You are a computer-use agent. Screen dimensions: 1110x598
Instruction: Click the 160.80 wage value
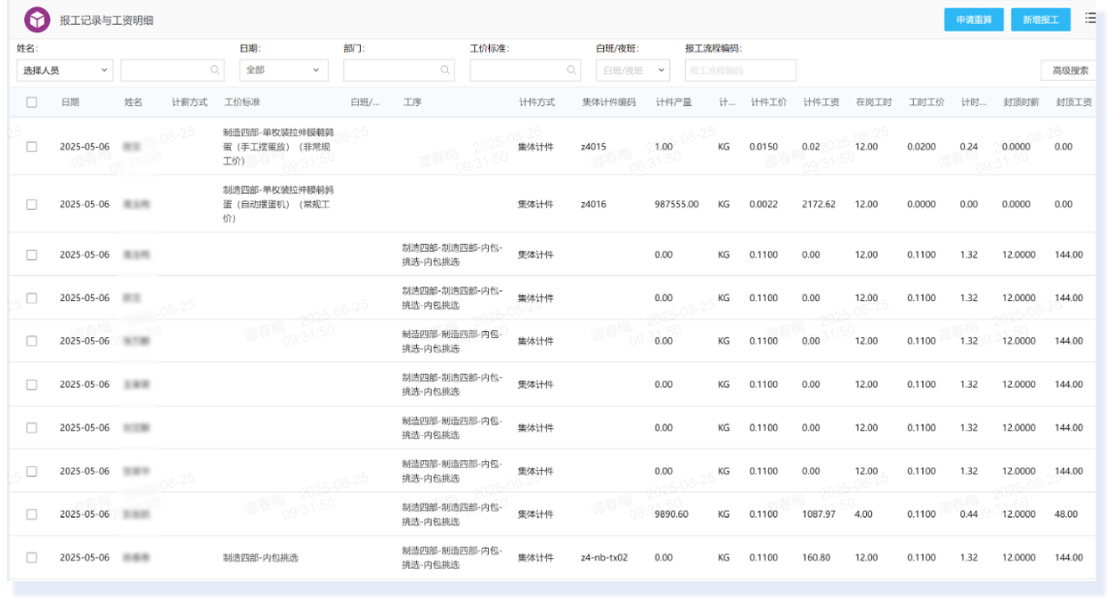pos(816,558)
